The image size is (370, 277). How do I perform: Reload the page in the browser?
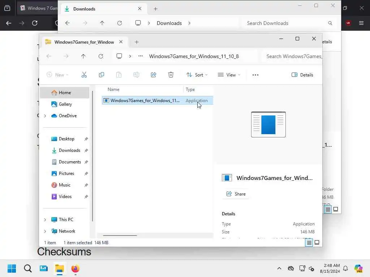(35, 23)
